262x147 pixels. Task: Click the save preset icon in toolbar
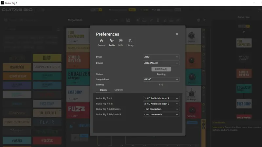tap(128, 20)
